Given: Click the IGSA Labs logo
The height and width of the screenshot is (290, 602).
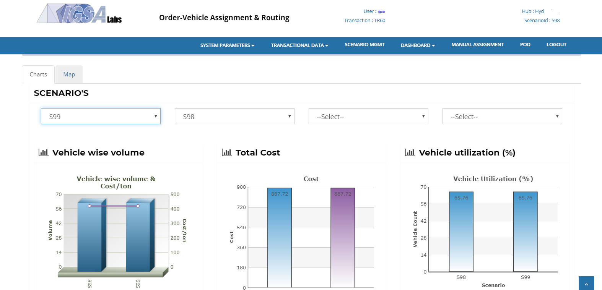Looking at the screenshot, I should pos(79,14).
